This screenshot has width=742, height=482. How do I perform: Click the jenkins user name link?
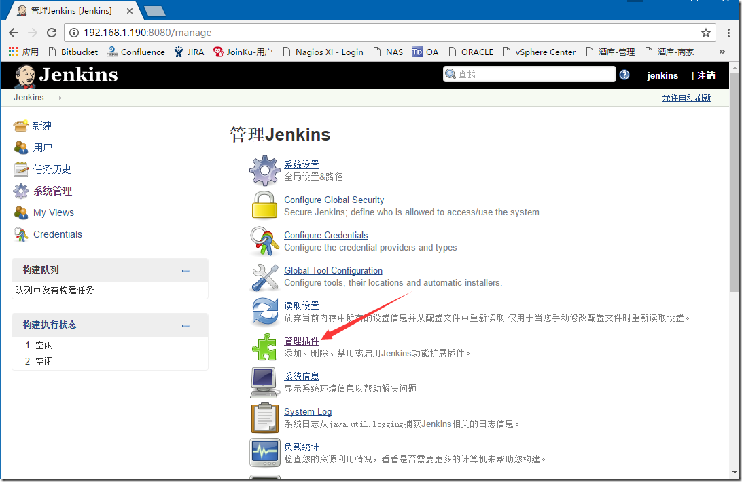(x=662, y=75)
